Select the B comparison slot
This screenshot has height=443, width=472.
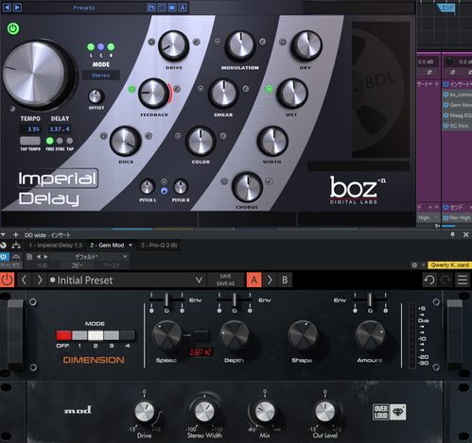coord(285,280)
